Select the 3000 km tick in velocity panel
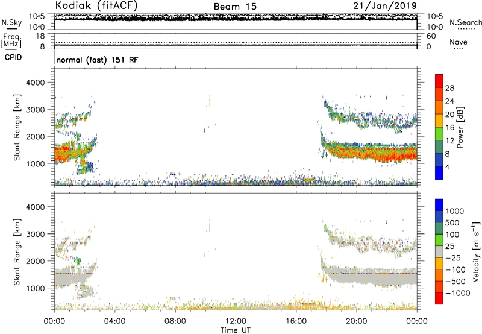This screenshot has height=334, width=482. click(36, 234)
